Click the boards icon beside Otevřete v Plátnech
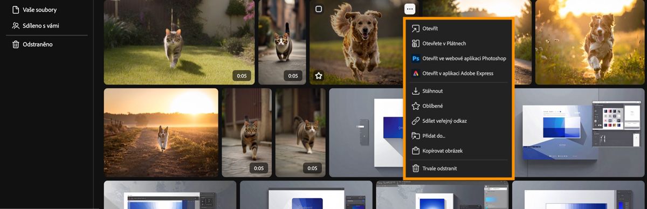The image size is (647, 209). [416, 43]
